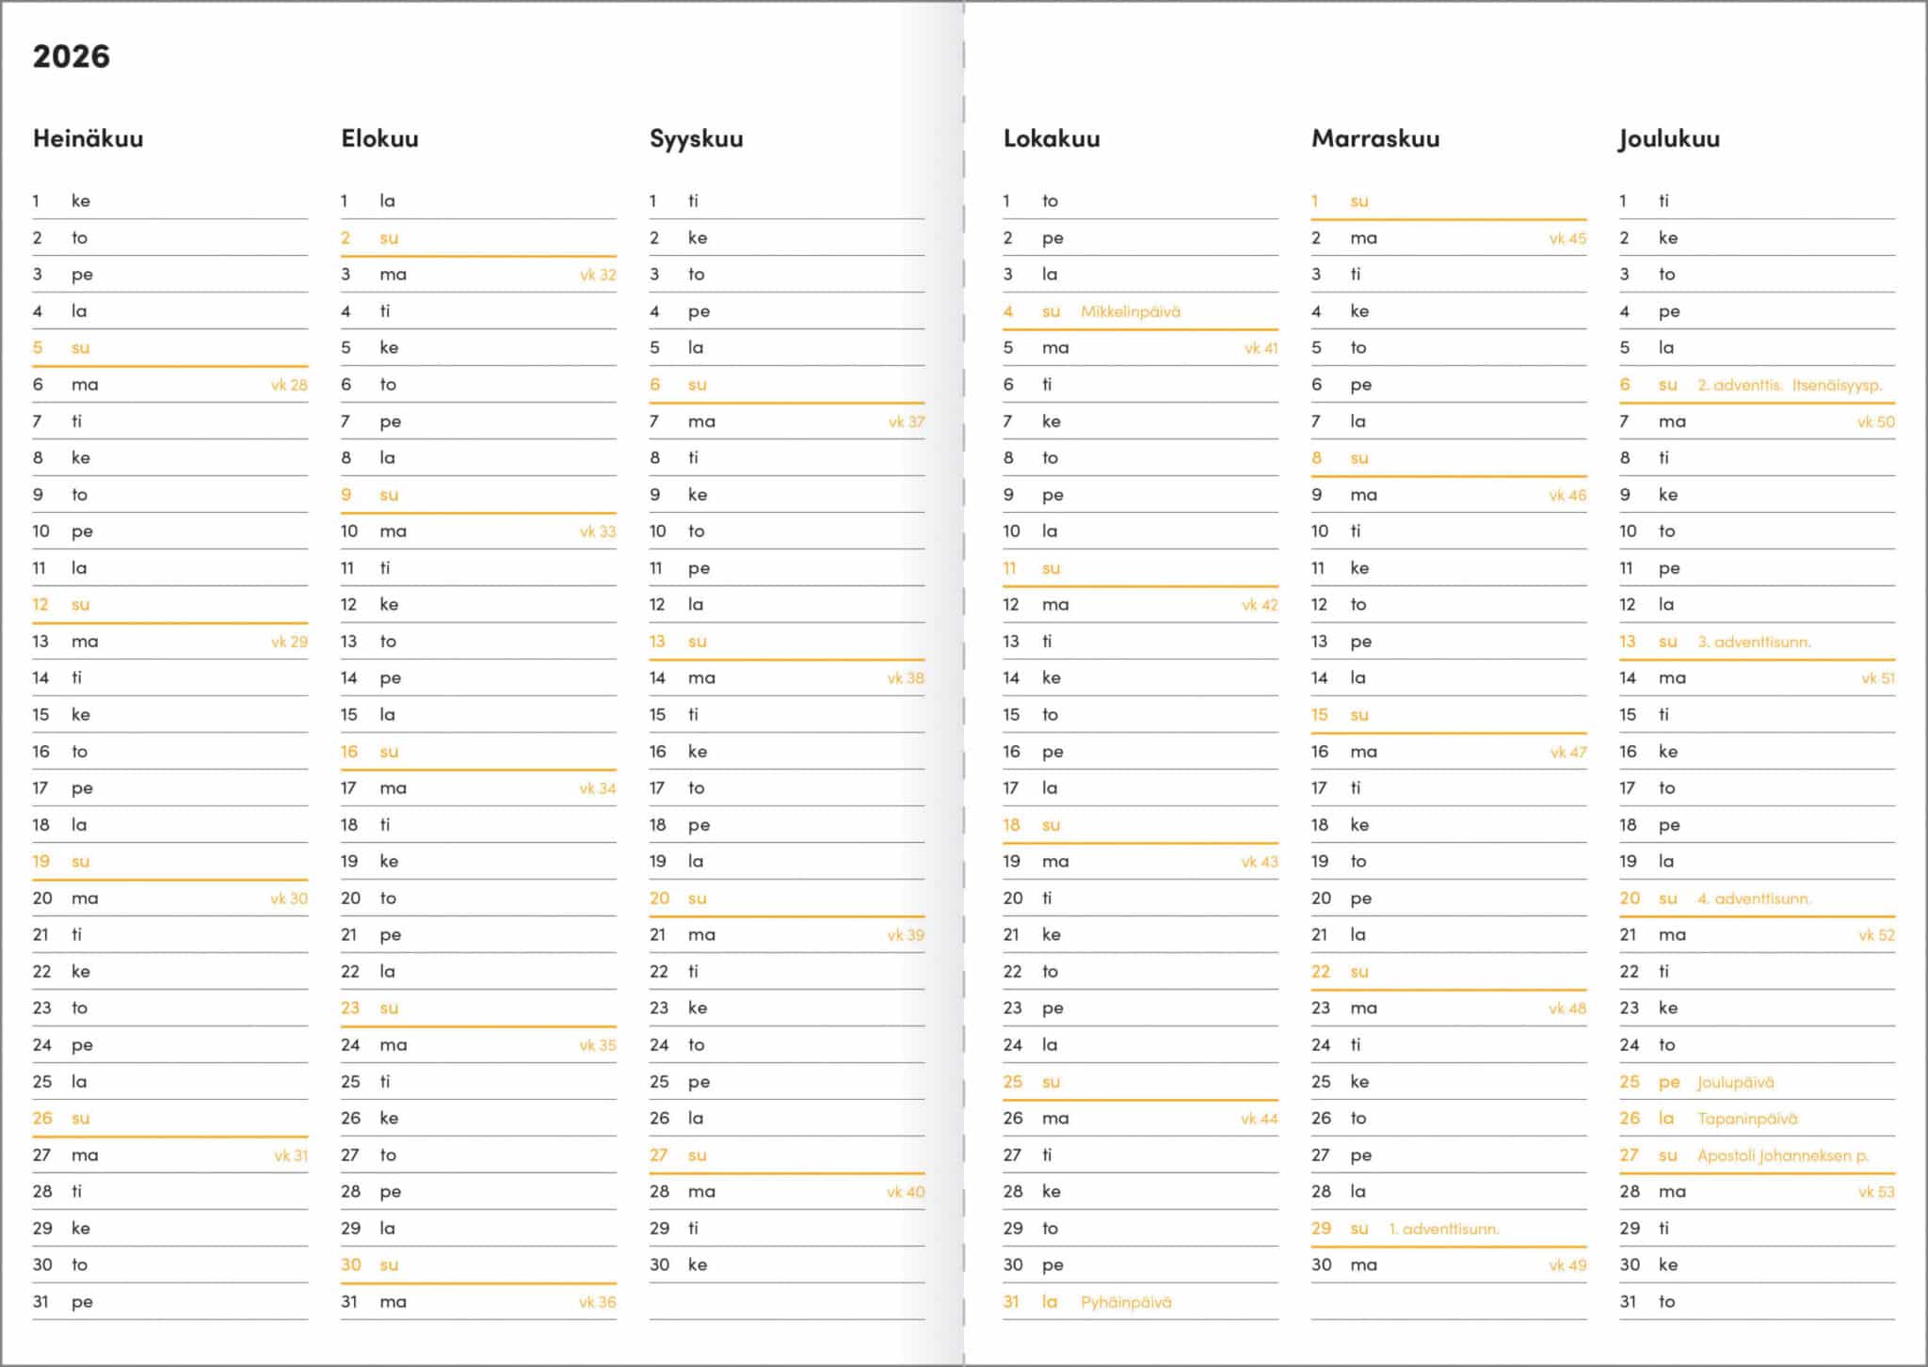Viewport: 1928px width, 1367px height.
Task: Select week label vk 53 in Joulukuu
Action: (x=1876, y=1192)
